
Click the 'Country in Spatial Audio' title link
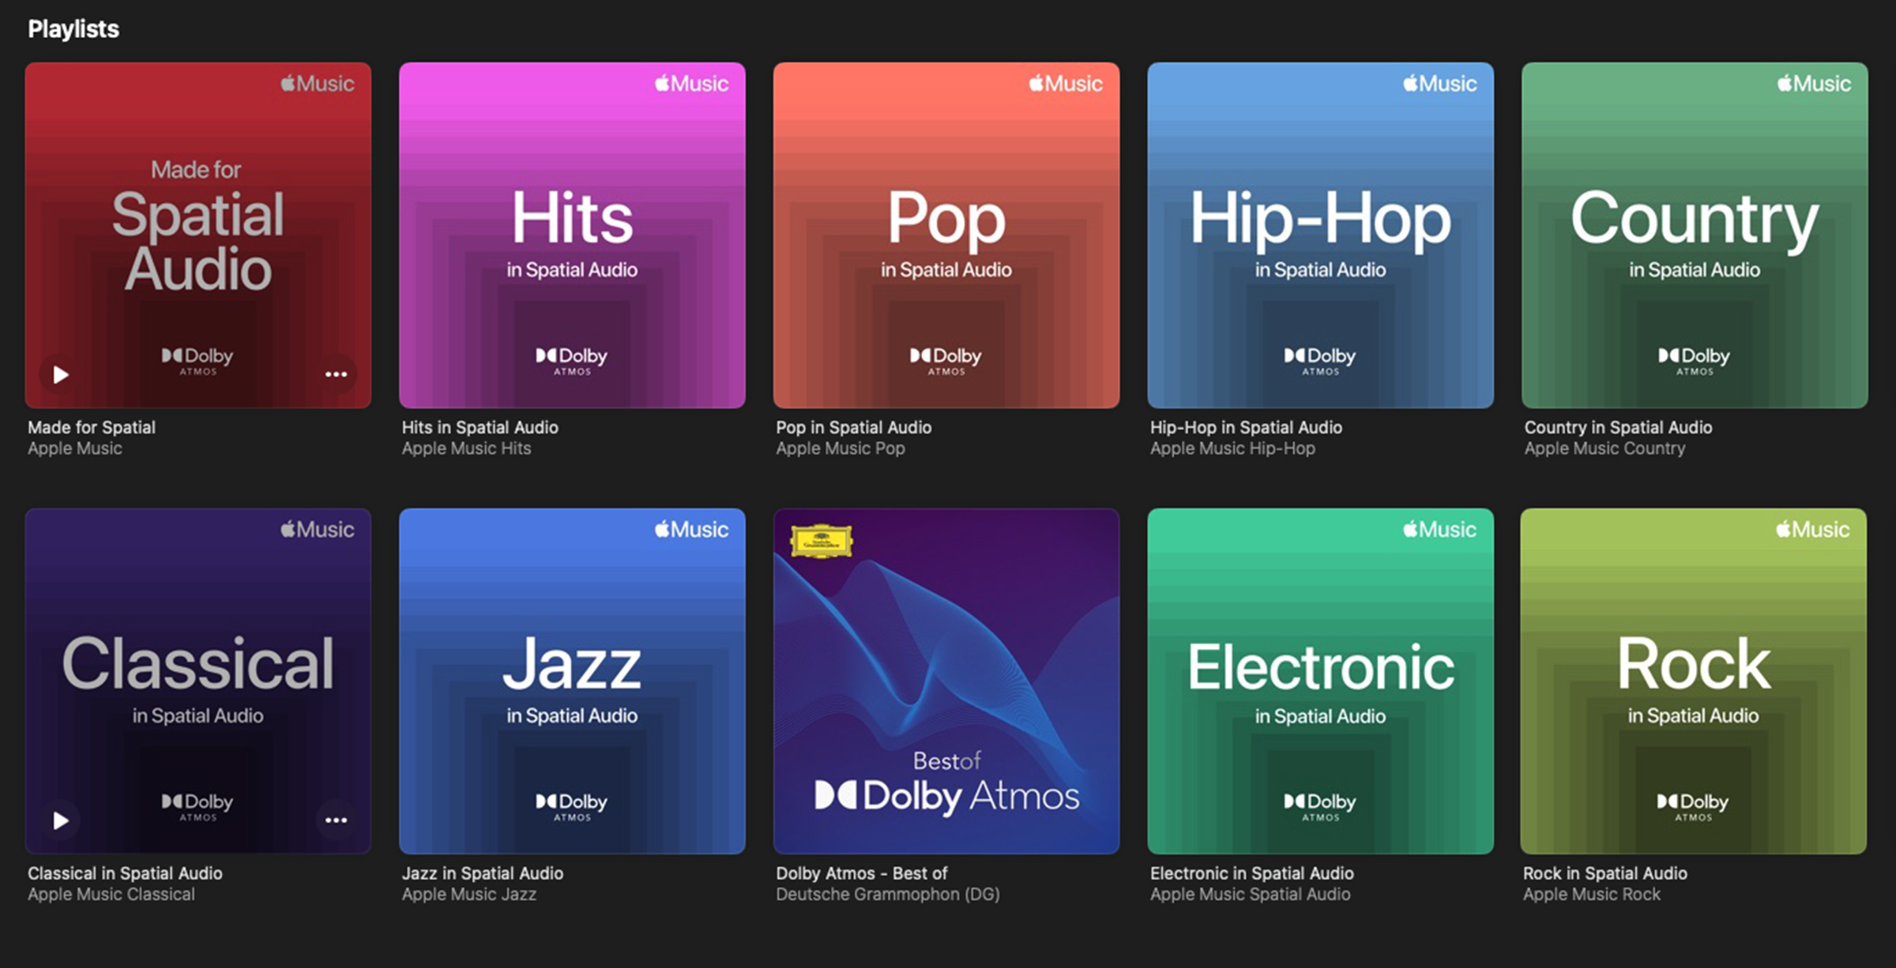coord(1618,427)
